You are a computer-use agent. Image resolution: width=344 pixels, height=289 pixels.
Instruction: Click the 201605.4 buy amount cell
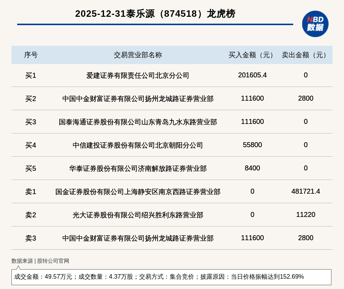252,75
